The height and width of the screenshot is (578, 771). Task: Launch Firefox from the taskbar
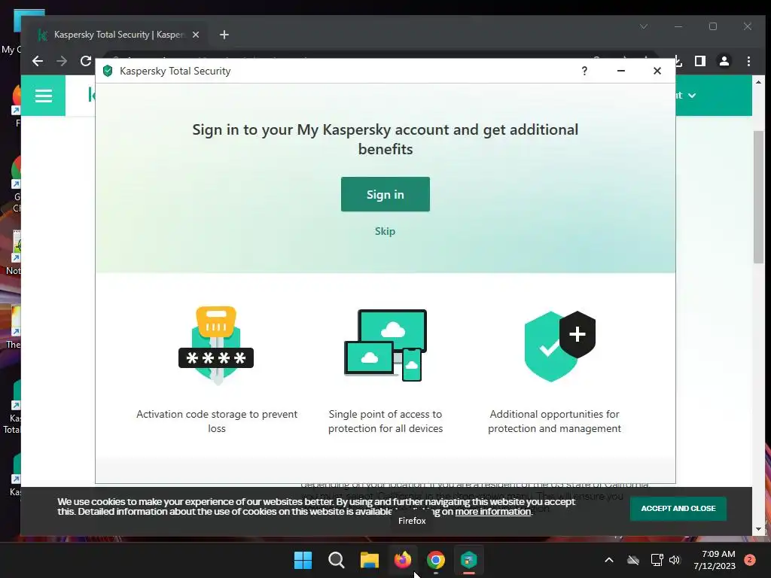[402, 560]
